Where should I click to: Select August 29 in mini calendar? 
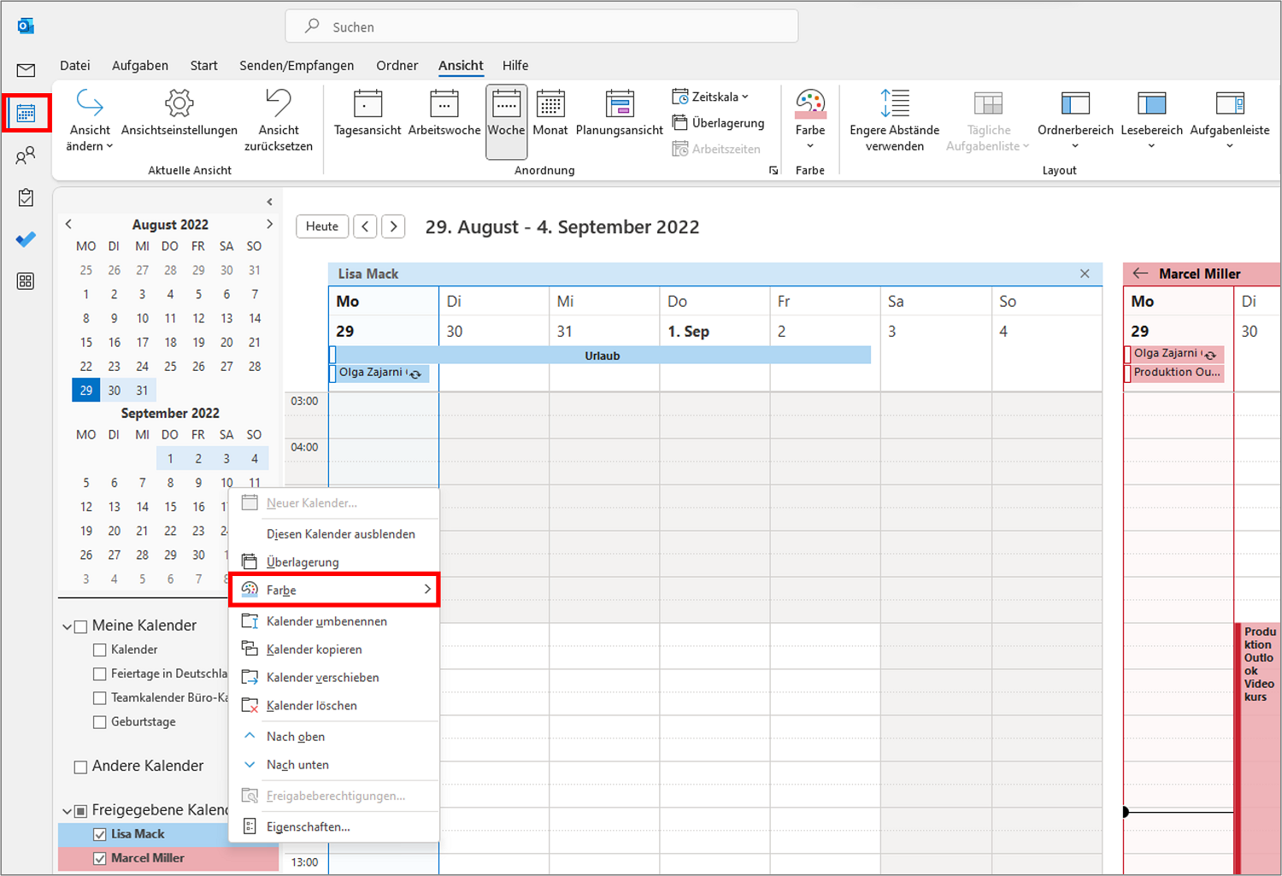tap(86, 391)
